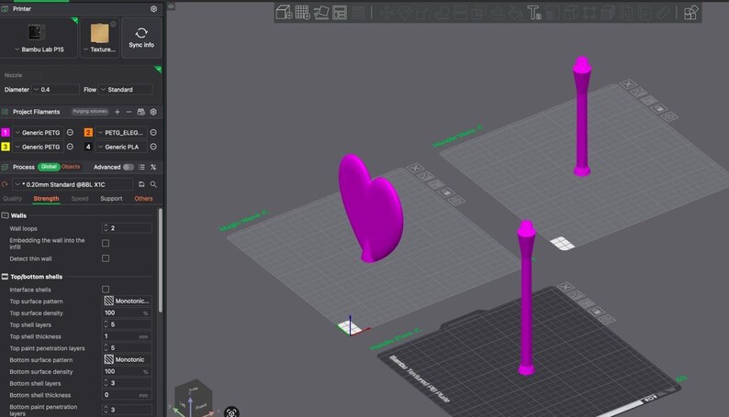Adjust Wall loops stepper arrows
Image resolution: width=729 pixels, height=417 pixels.
[x=106, y=228]
